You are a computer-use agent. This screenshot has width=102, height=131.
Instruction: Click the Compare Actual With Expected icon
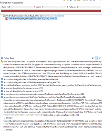point(100,58)
